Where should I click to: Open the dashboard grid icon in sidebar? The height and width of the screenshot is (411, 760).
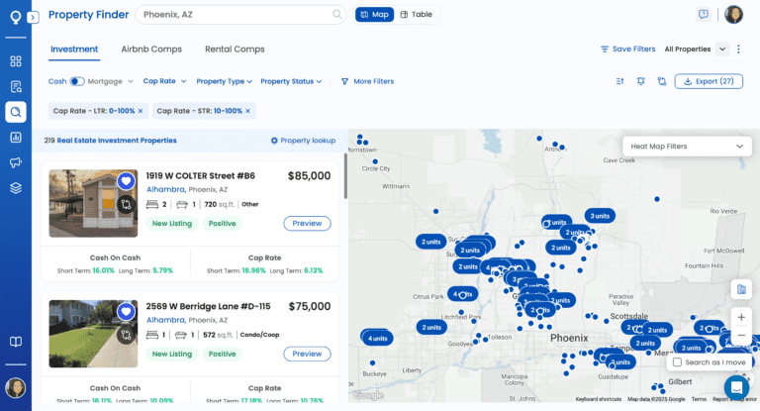[x=16, y=60]
